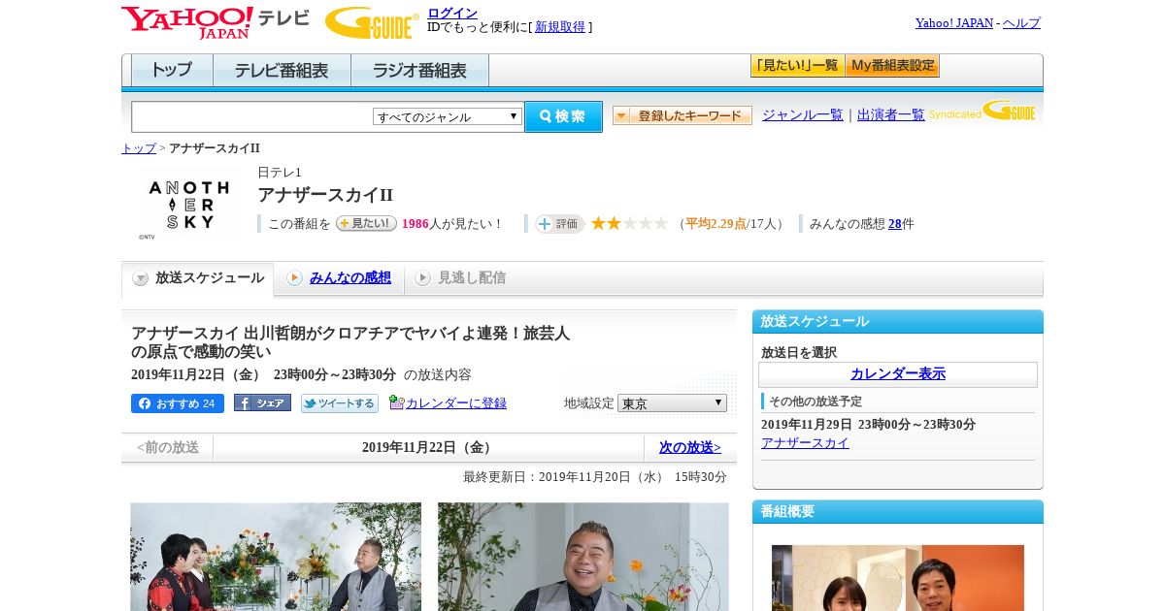Open the カレンダー表示 link in sidebar

(x=898, y=374)
